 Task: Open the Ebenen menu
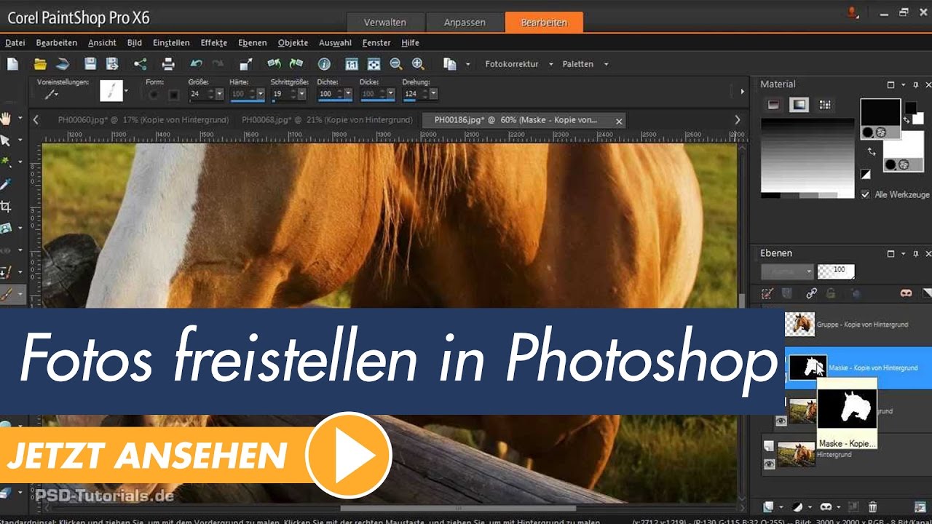tap(252, 43)
